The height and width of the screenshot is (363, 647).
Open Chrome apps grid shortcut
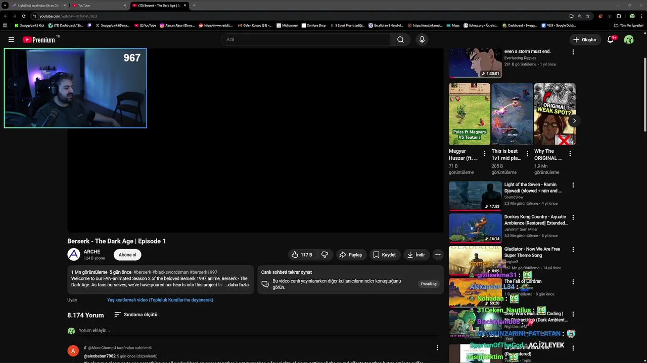(6, 25)
